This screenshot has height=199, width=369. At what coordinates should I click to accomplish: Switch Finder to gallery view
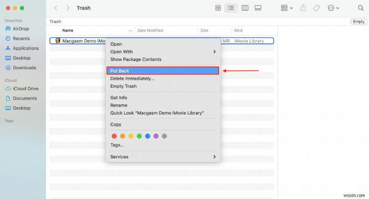tap(258, 8)
